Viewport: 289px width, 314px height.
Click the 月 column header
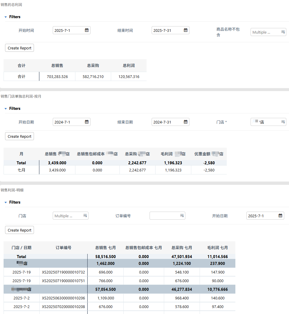pos(21,154)
